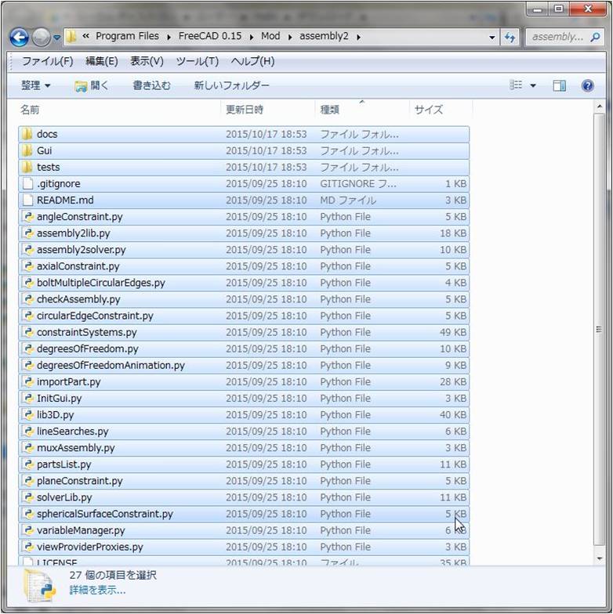
Task: Click the blue Help question mark icon
Action: point(588,85)
